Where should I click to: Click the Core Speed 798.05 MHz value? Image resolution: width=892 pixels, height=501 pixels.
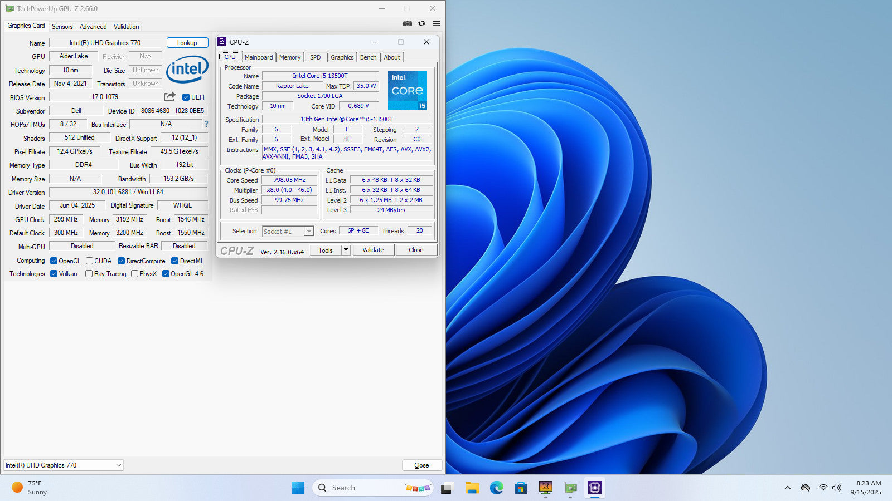coord(289,180)
